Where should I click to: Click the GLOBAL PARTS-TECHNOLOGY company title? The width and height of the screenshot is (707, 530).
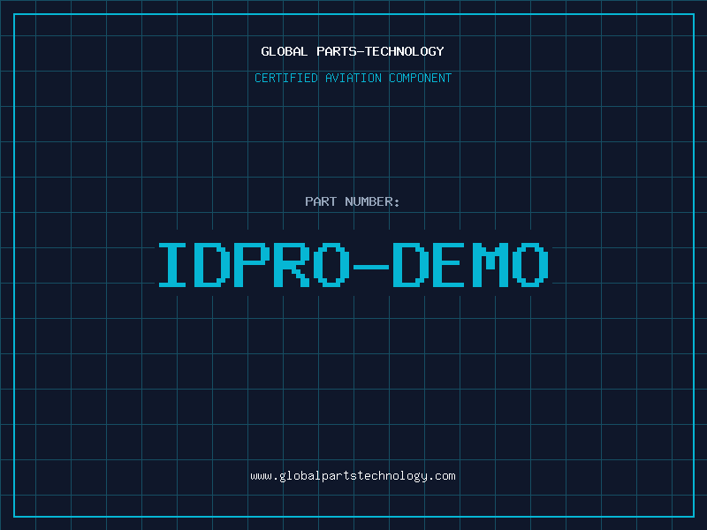[353, 51]
